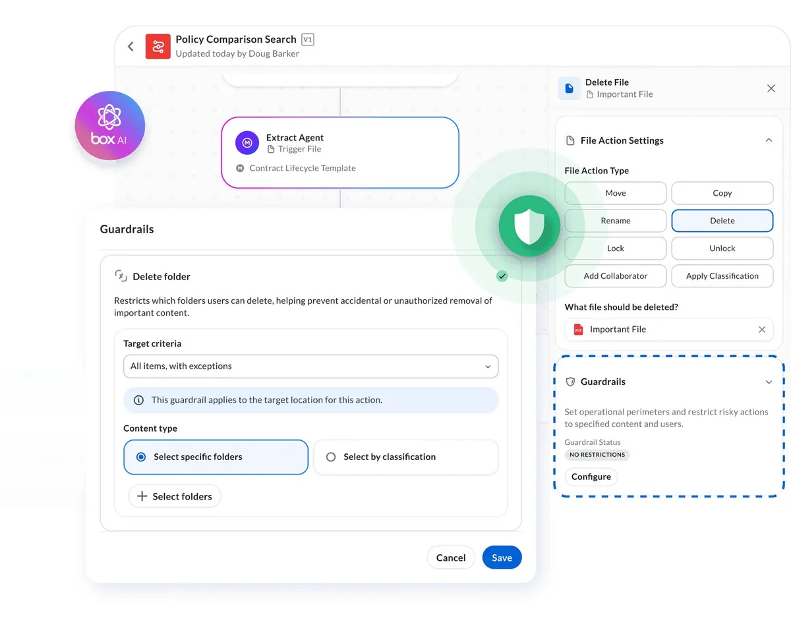Image resolution: width=791 pixels, height=630 pixels.
Task: Select the Rename file action
Action: point(616,221)
